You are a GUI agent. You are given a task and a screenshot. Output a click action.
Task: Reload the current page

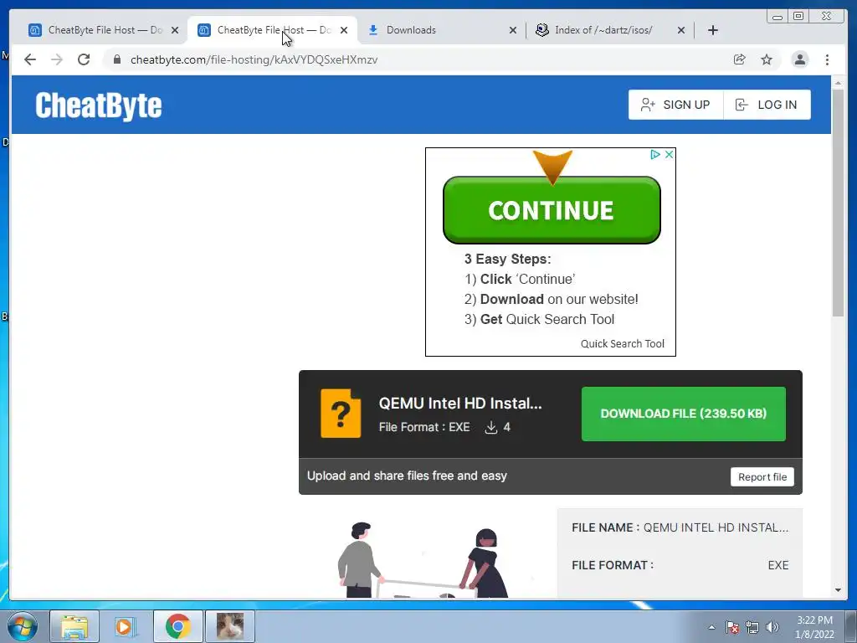(84, 59)
